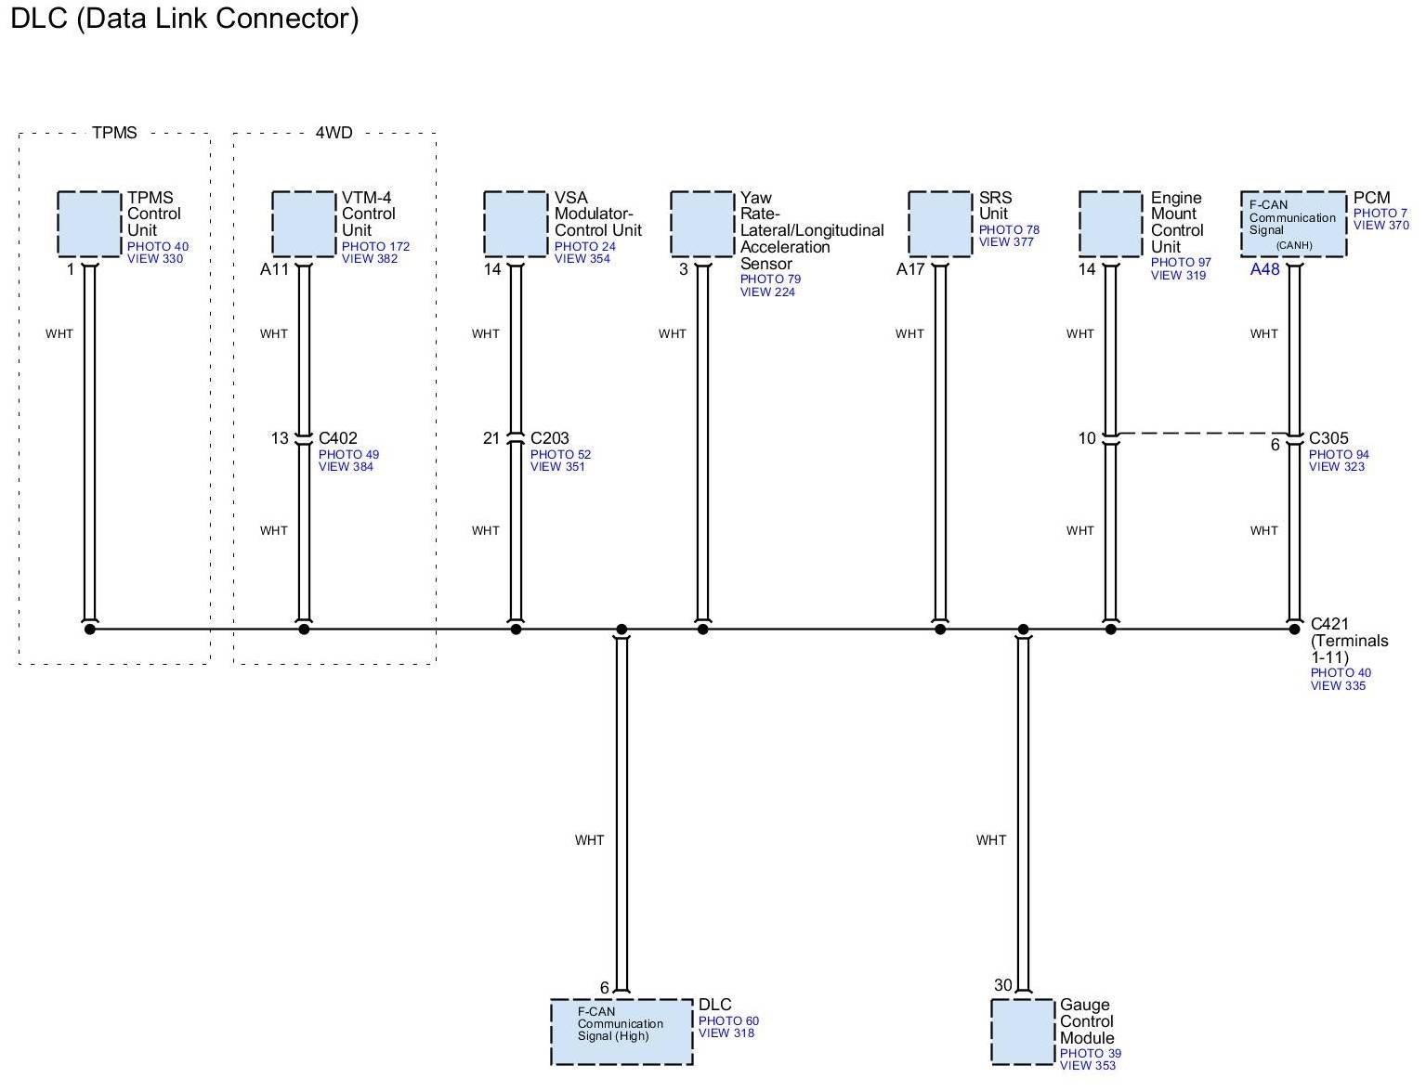This screenshot has height=1091, width=1426.
Task: Select the Yaw Rate sensor component box
Action: click(702, 224)
